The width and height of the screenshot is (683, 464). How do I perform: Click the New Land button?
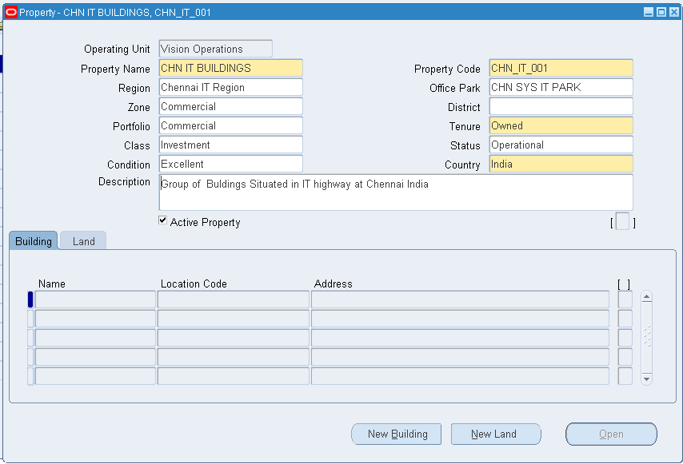pyautogui.click(x=496, y=434)
